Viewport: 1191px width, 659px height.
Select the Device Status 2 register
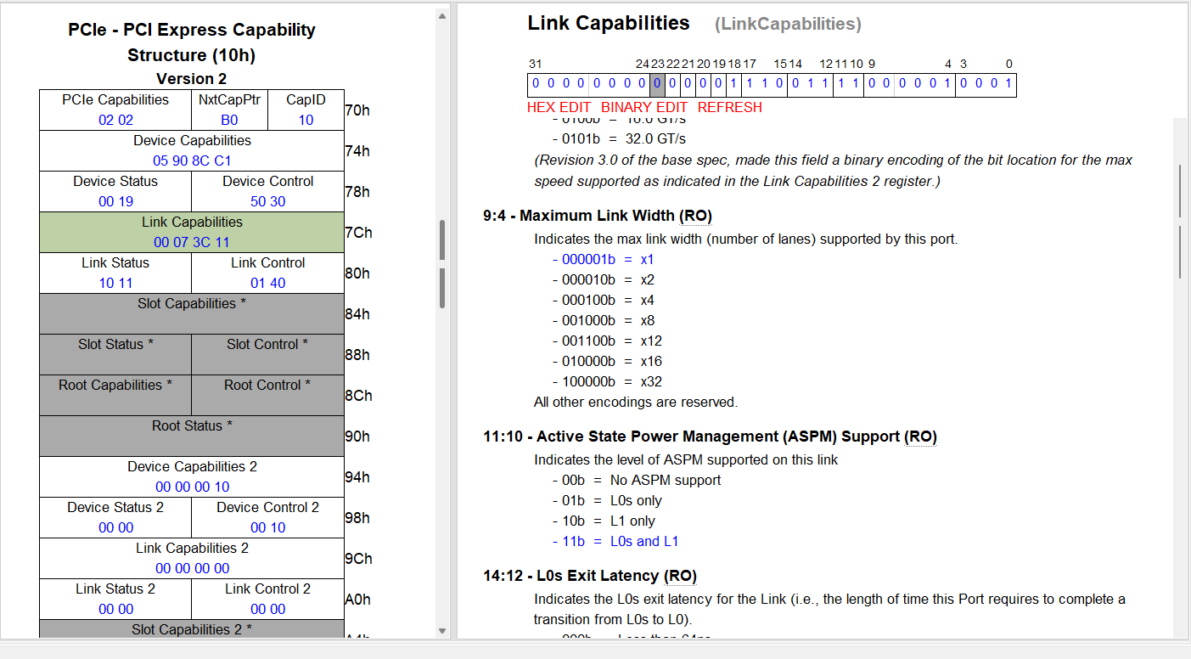click(115, 518)
